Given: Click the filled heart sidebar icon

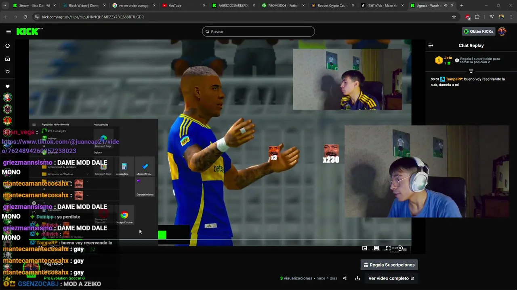Looking at the screenshot, I should (7, 87).
